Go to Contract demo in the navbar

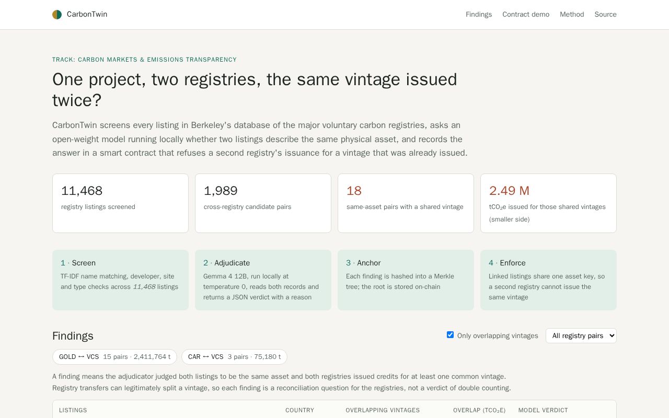click(x=526, y=15)
